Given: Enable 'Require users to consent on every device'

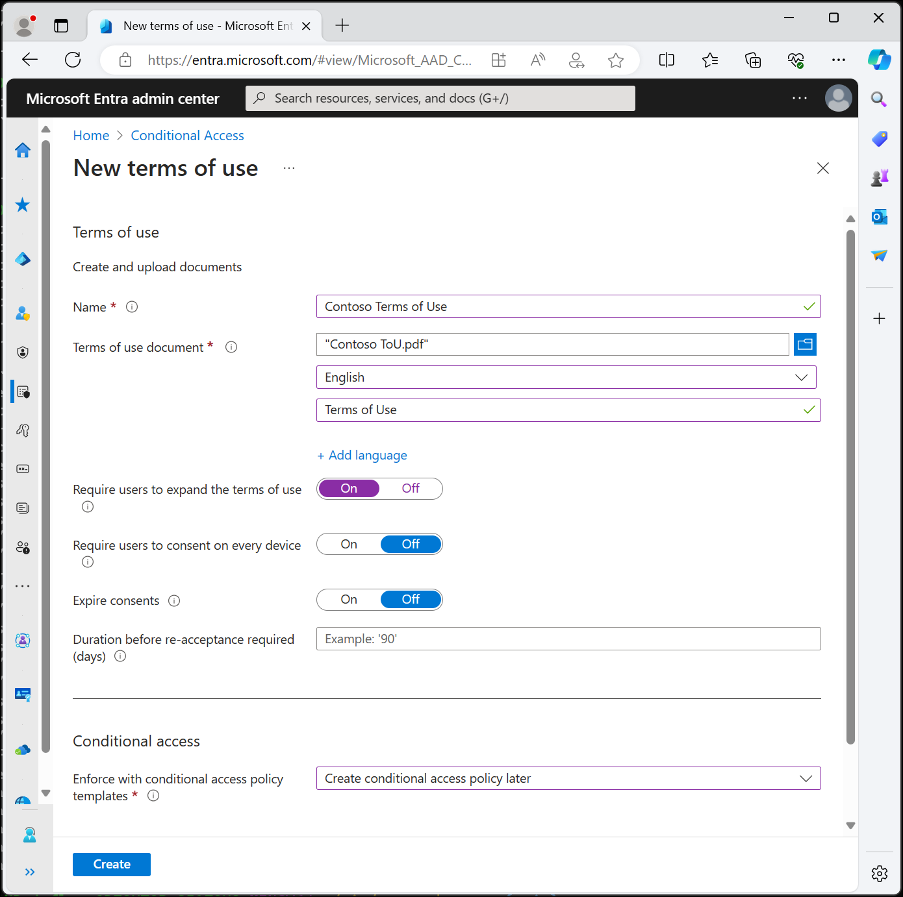Looking at the screenshot, I should coord(349,544).
